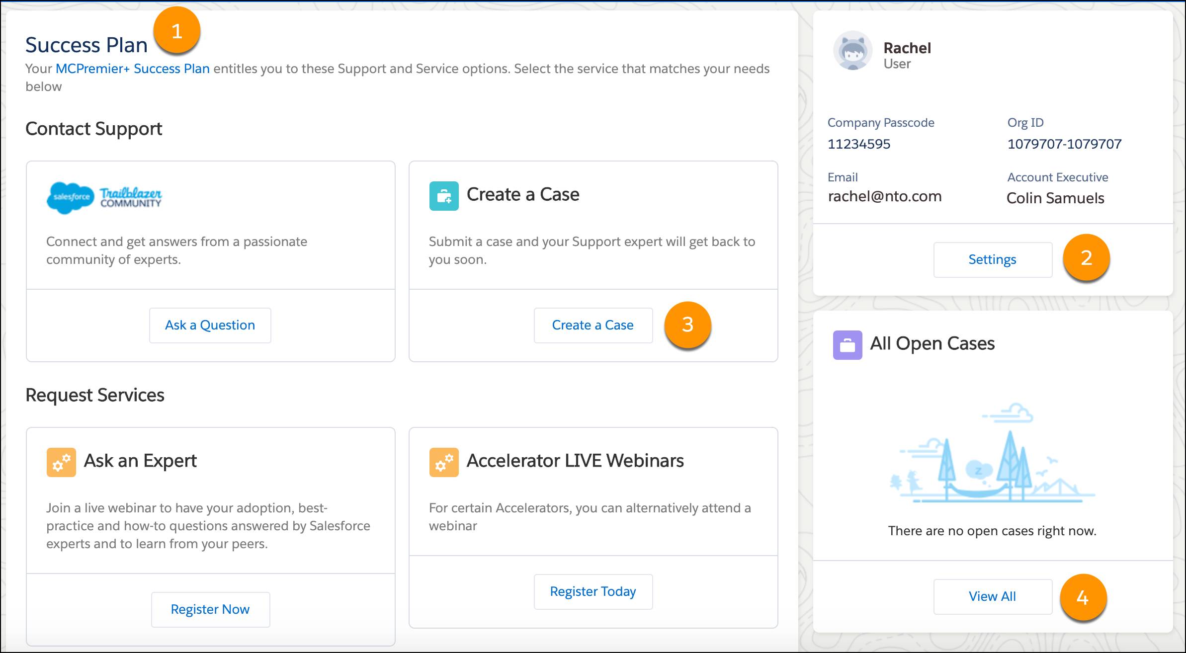
Task: Click the 'Join a live webinar' description text
Action: [x=208, y=526]
